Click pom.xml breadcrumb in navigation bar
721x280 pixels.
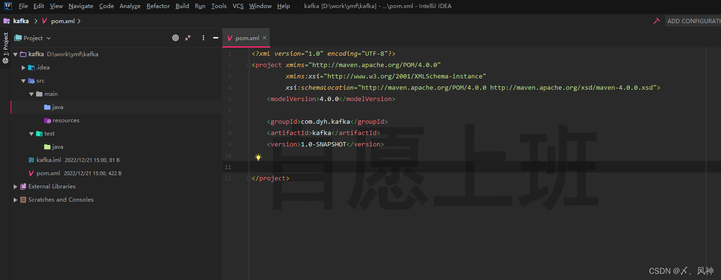click(x=64, y=21)
